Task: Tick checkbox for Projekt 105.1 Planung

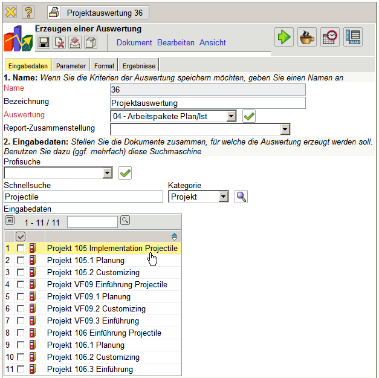Action: click(x=21, y=261)
